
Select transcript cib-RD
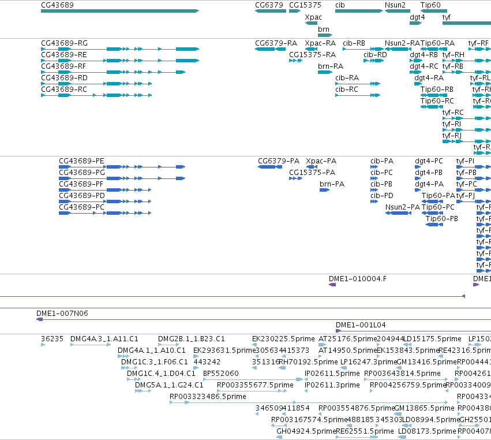pyautogui.click(x=373, y=61)
